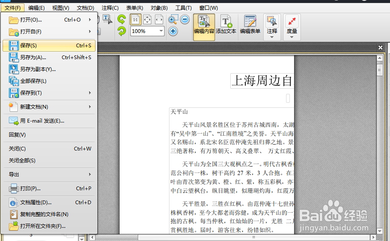Click the 文档属性(D)... icon
This screenshot has height=241, width=390.
point(14,203)
